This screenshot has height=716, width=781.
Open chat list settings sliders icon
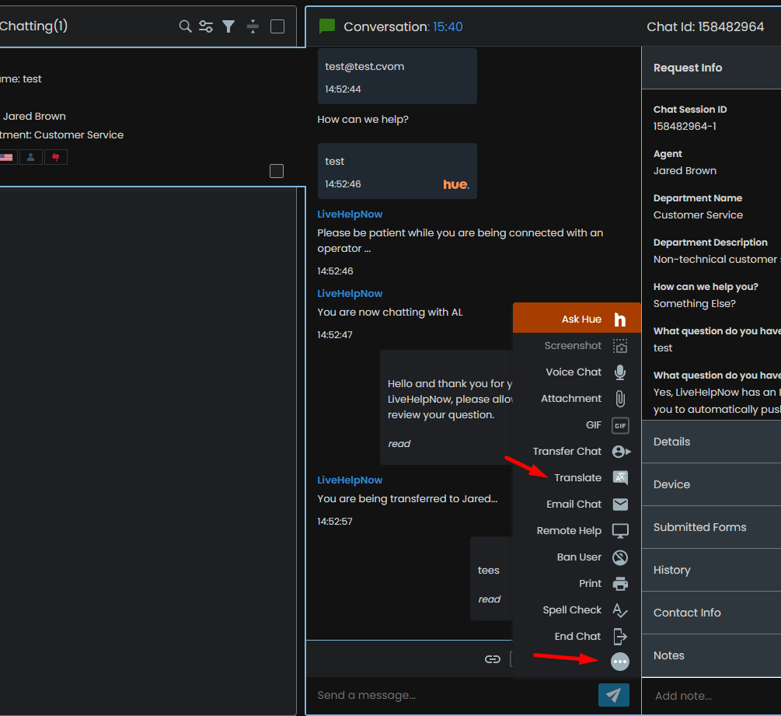[206, 26]
